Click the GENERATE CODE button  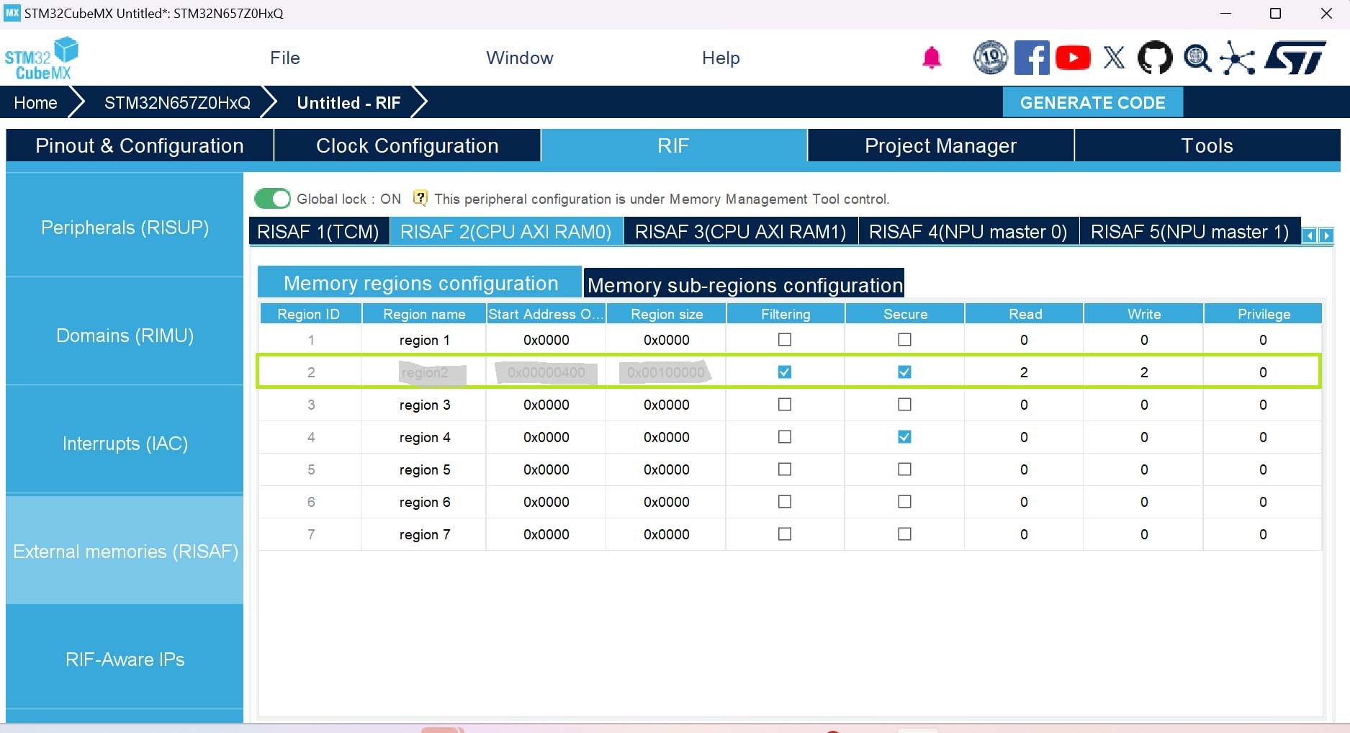pyautogui.click(x=1093, y=102)
